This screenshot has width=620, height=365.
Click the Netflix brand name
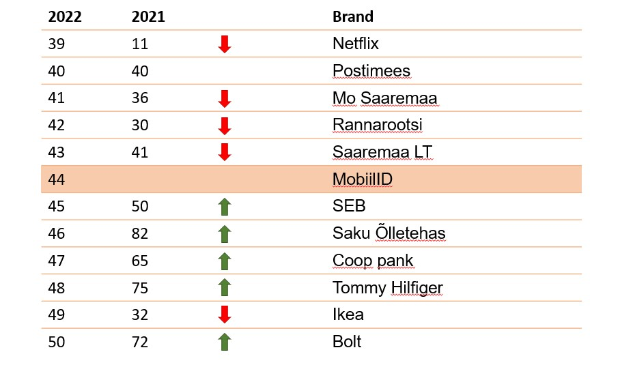pos(356,44)
